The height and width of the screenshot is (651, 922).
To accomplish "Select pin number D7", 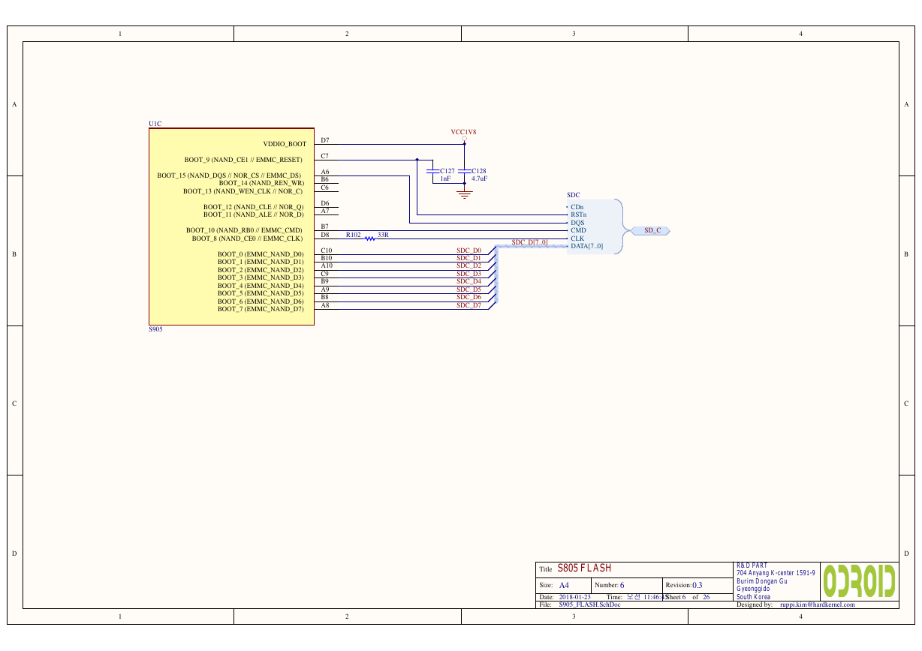I will tap(325, 140).
